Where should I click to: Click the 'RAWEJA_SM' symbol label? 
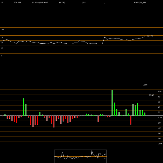pyautogui.click(x=140, y=3)
